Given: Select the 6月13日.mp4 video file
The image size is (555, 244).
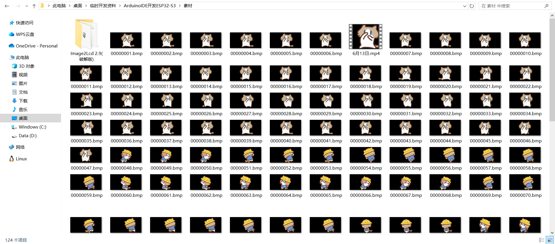Looking at the screenshot, I should 366,40.
